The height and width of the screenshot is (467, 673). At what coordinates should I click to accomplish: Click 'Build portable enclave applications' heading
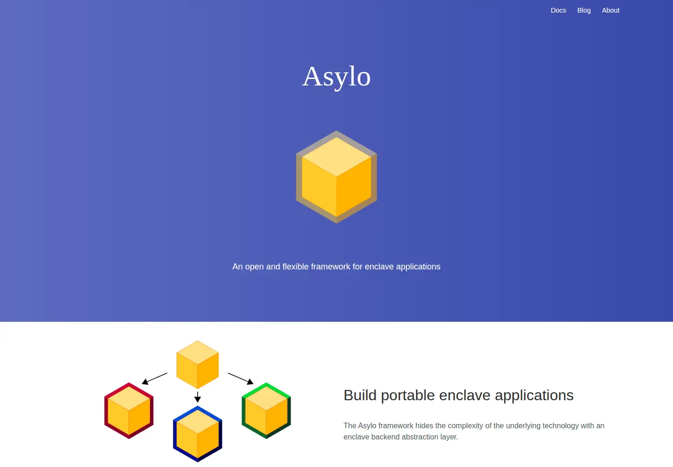coord(458,396)
